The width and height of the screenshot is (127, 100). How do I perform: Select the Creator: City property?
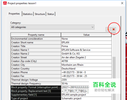click(x=36, y=65)
